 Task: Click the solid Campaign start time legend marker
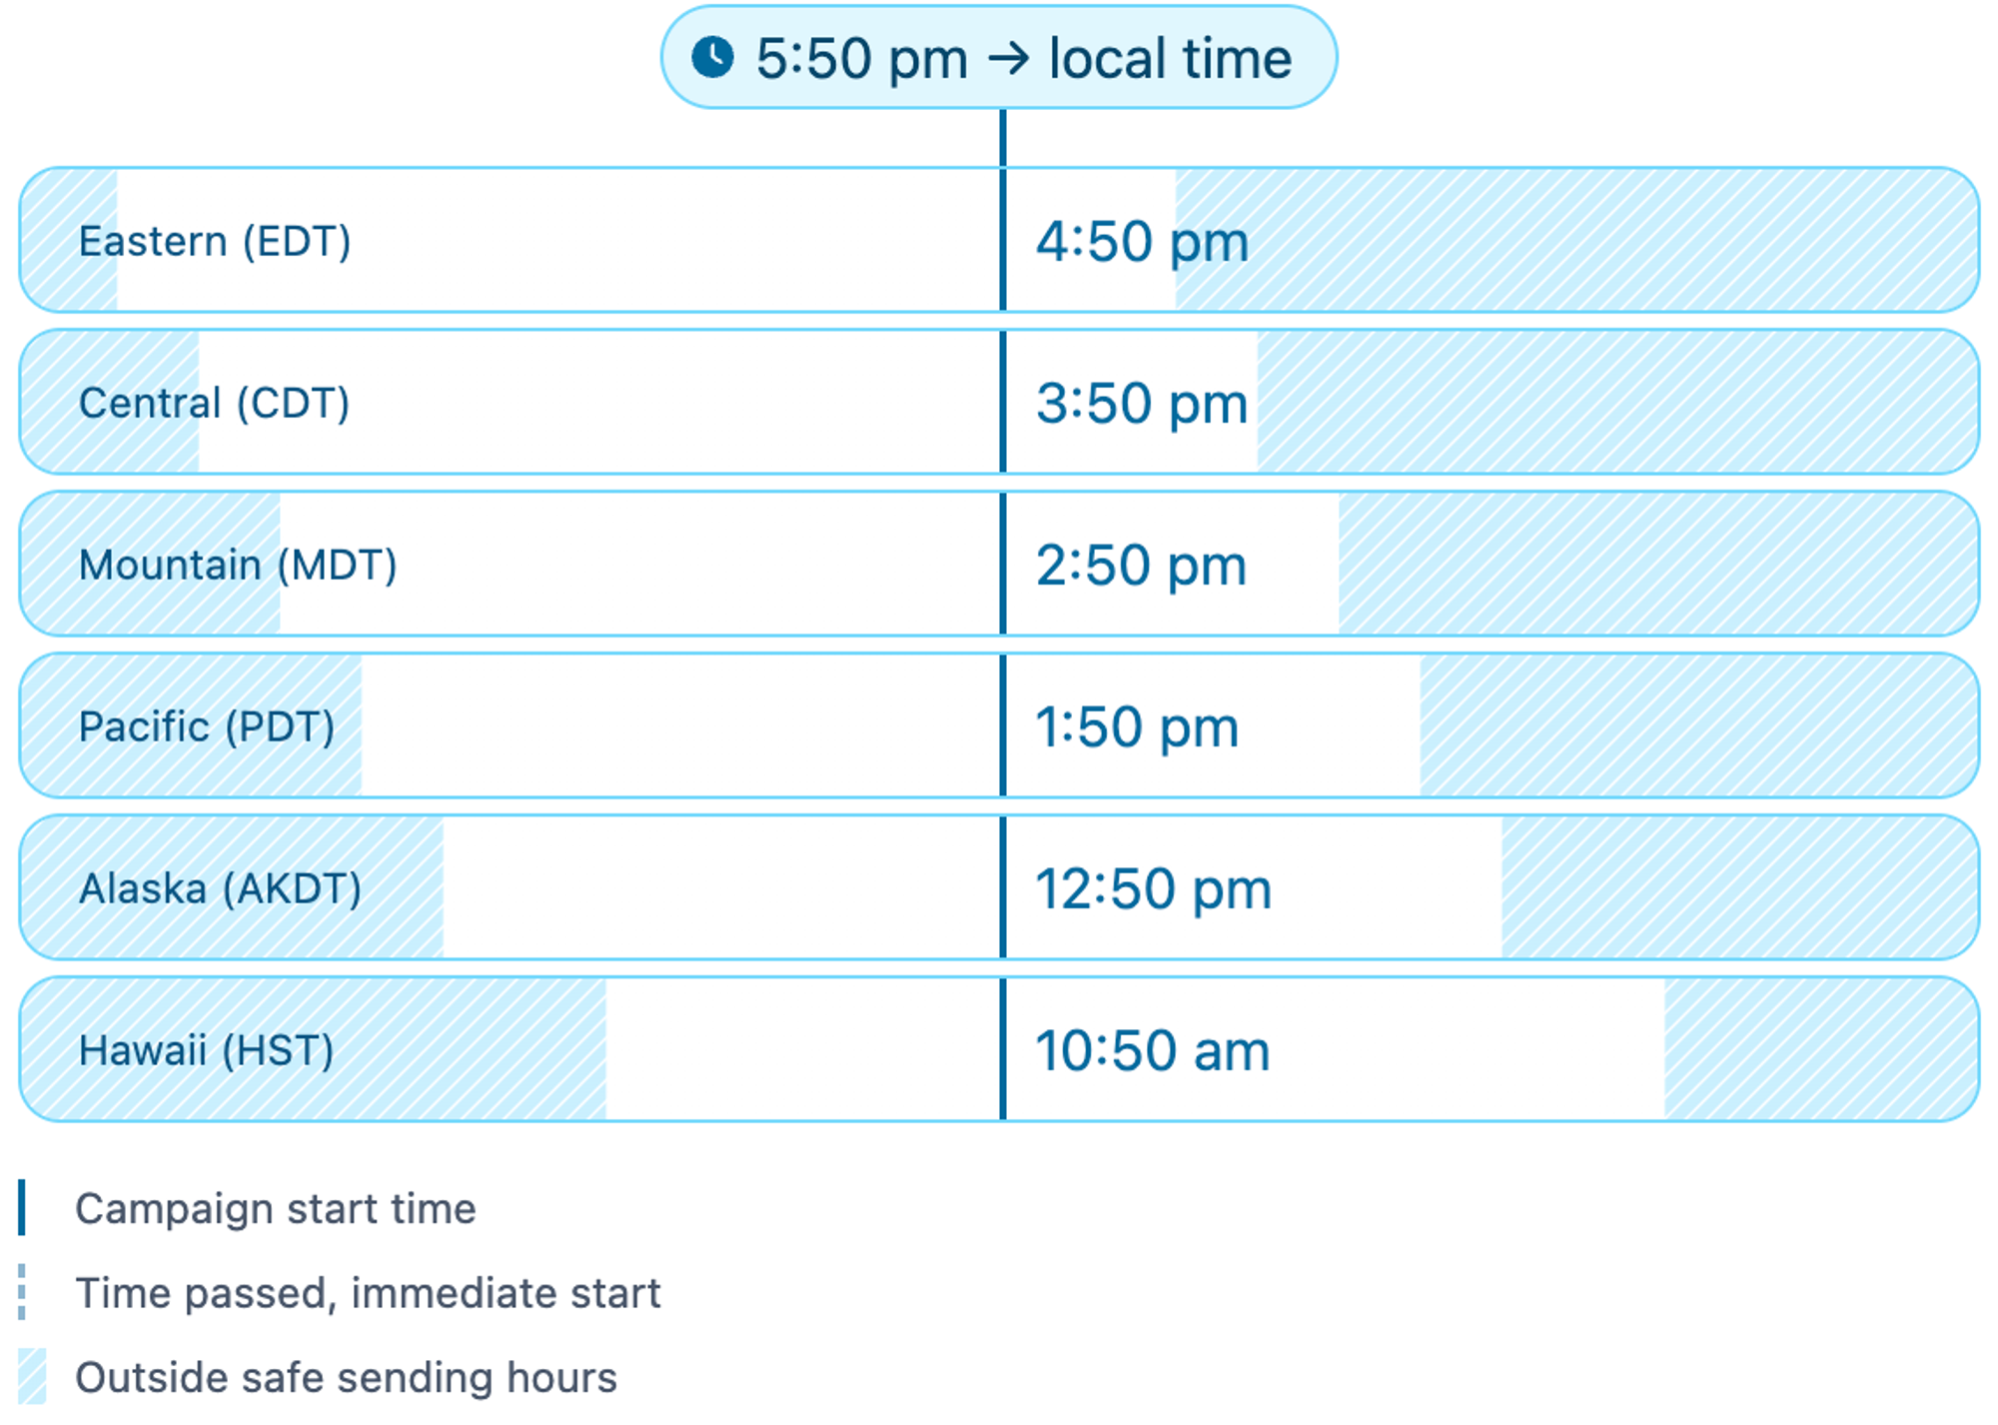point(22,1207)
